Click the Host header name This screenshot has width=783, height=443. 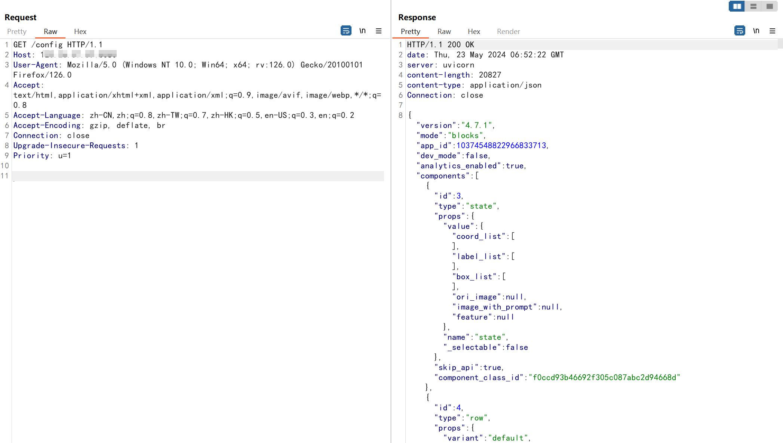point(22,55)
